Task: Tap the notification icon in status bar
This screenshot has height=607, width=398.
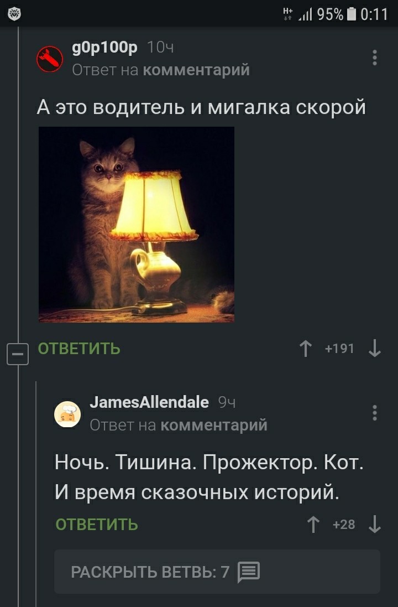Action: [14, 14]
